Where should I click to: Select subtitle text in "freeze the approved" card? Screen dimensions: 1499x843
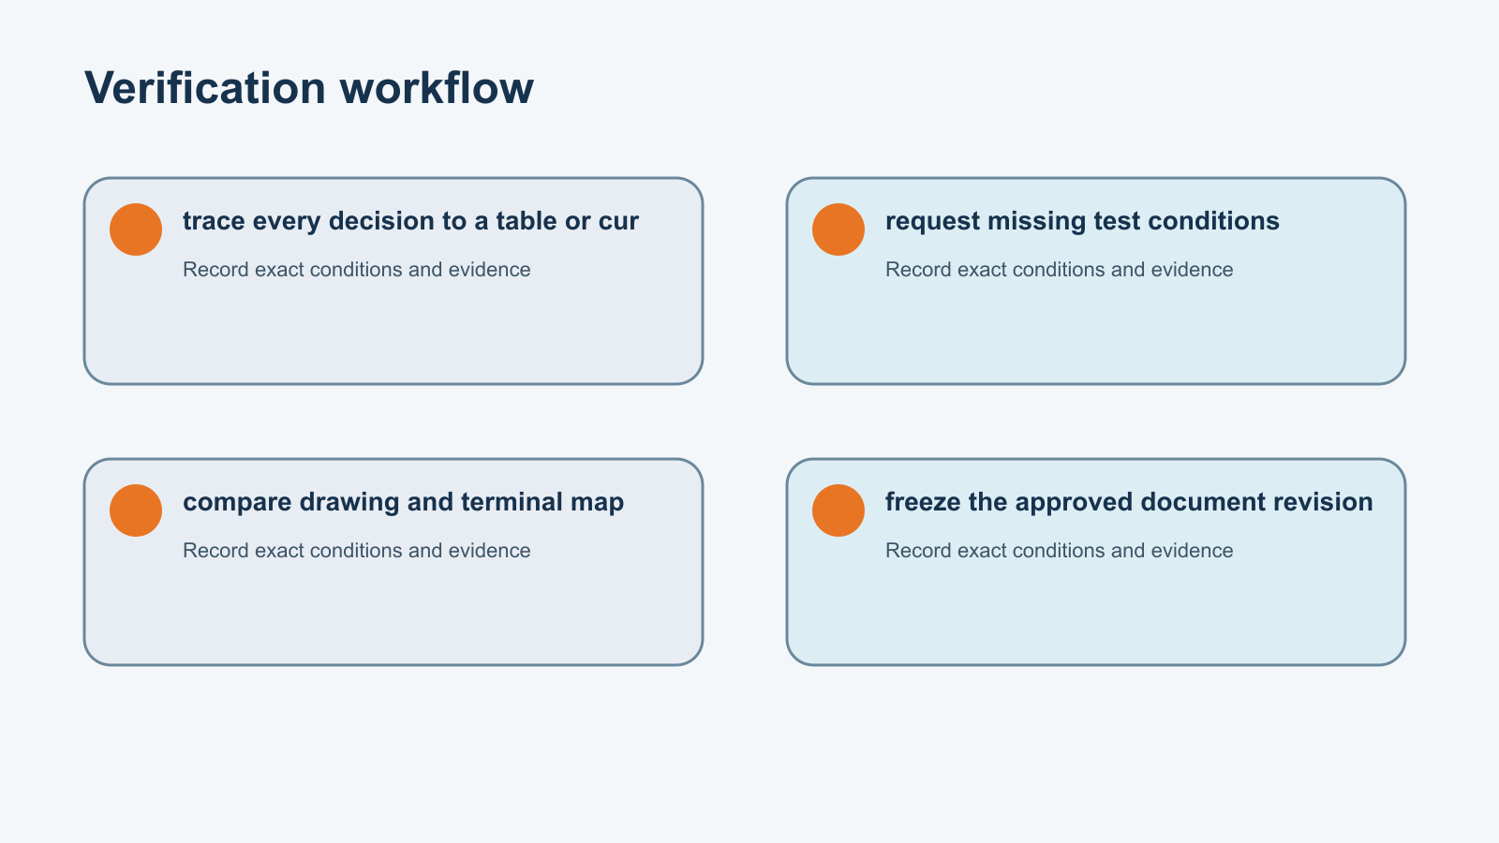point(1059,551)
